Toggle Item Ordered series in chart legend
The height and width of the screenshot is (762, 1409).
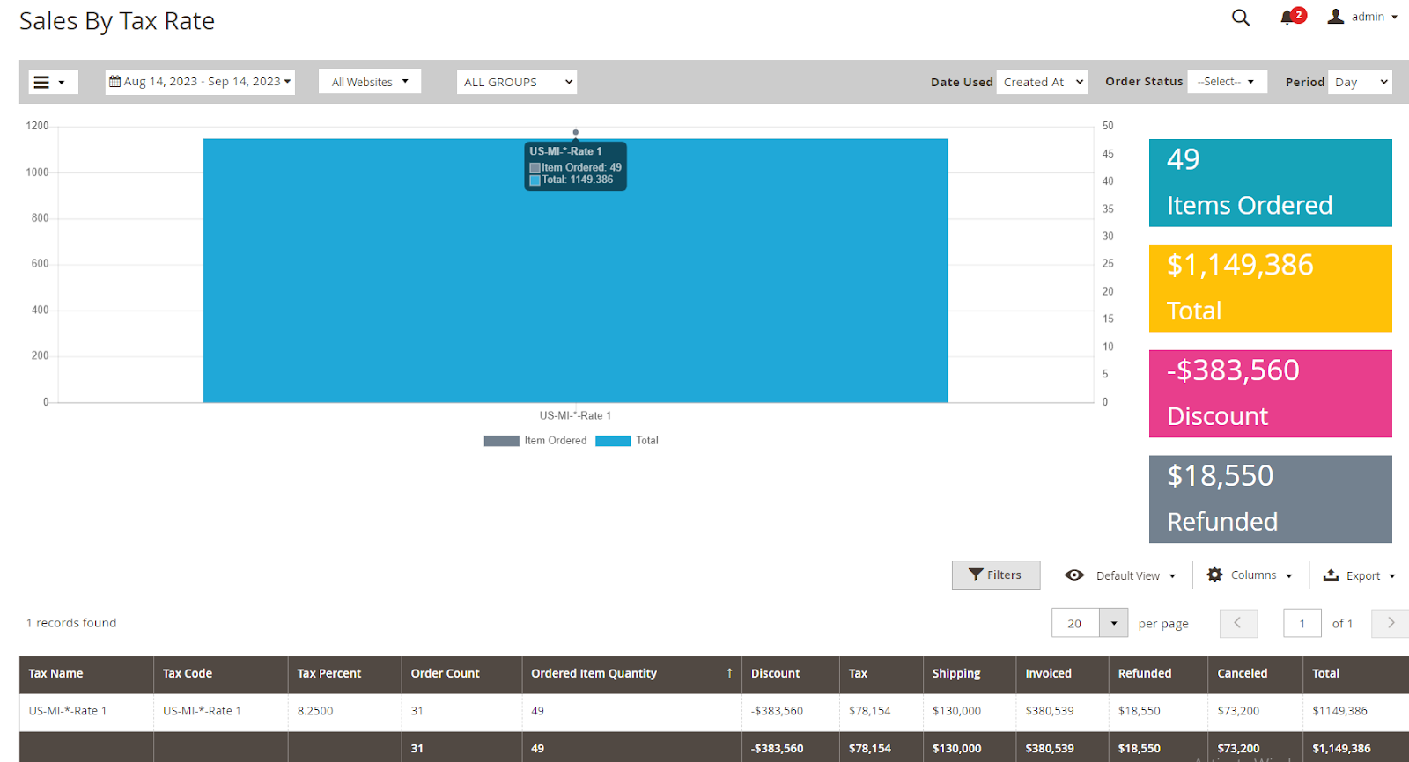click(x=535, y=441)
